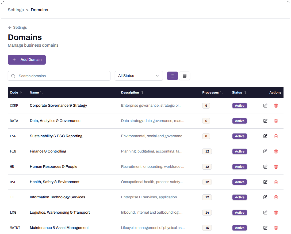Image resolution: width=291 pixels, height=234 pixels.
Task: Sort table by Name column
Action: point(36,92)
